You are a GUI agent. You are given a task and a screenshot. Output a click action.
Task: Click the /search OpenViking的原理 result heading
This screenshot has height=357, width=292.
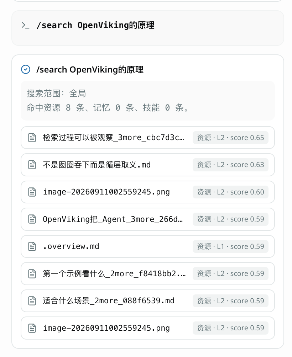click(90, 69)
